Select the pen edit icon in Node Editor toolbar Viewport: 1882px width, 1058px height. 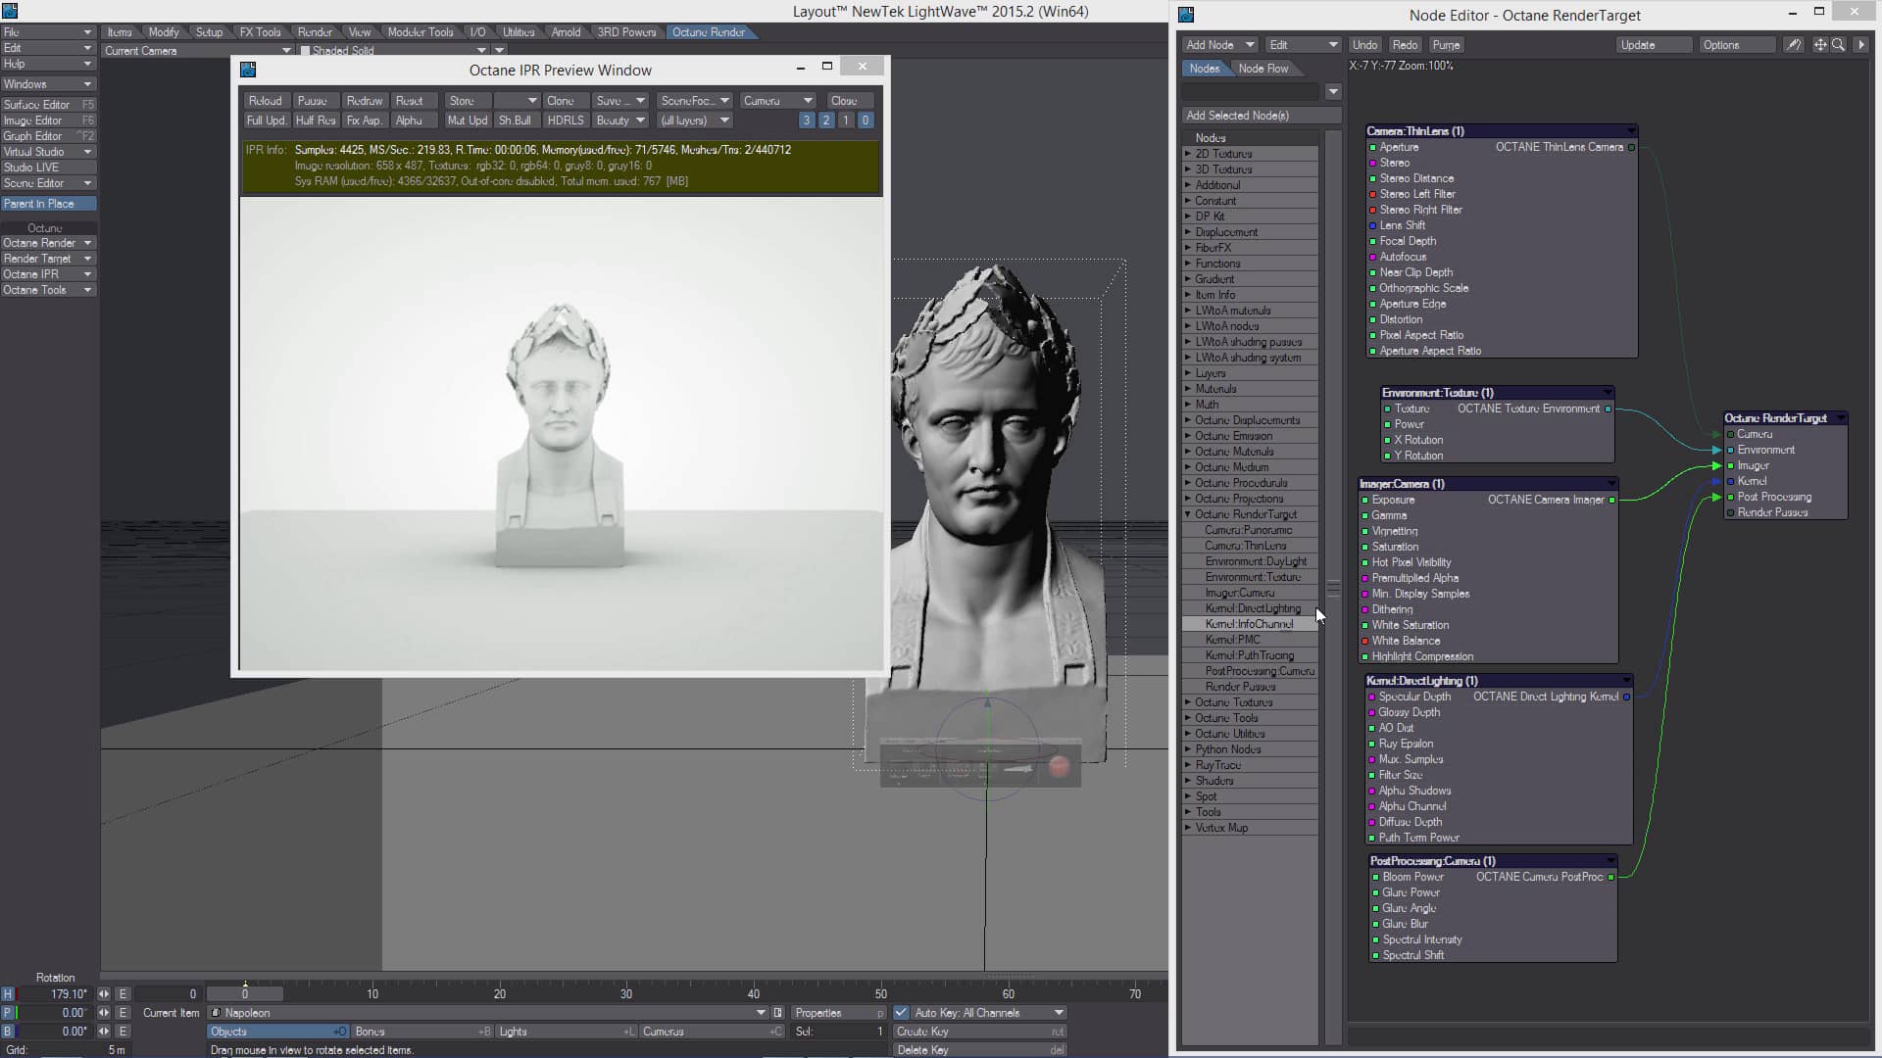coord(1794,44)
